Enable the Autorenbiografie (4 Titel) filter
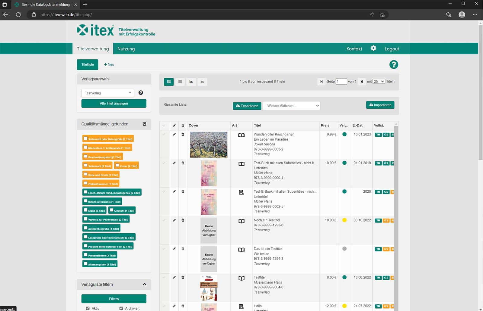The image size is (483, 311). pos(85,228)
